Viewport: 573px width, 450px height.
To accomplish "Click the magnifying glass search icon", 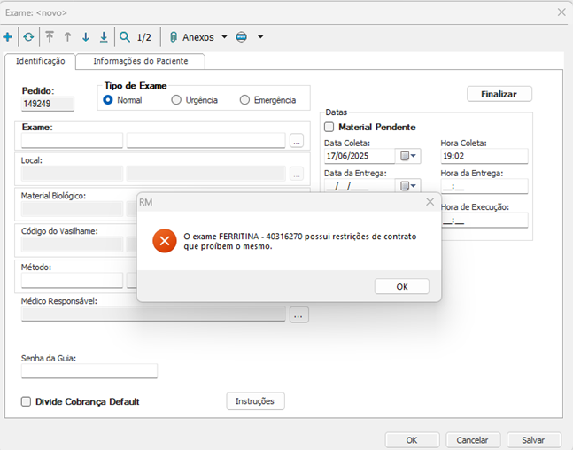I will point(125,37).
